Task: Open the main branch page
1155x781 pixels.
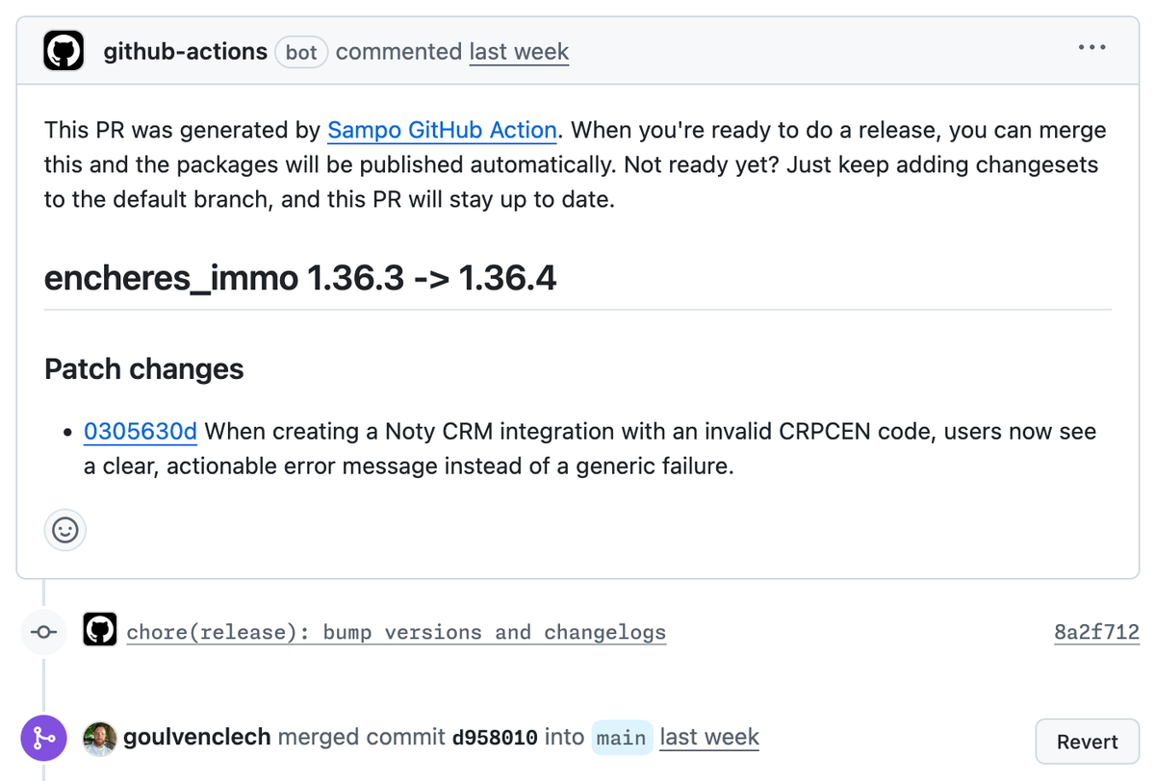Action: click(x=621, y=738)
